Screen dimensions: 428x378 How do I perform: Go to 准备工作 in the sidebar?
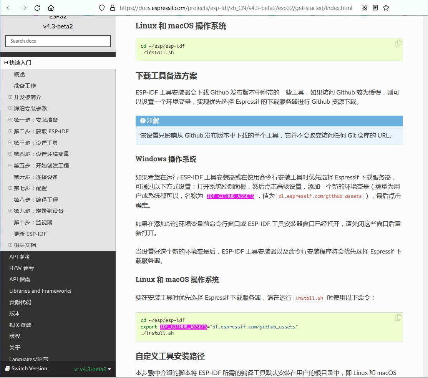(x=25, y=86)
